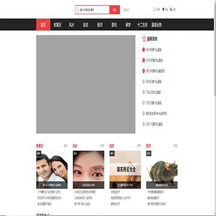Viewport: 216px width, 216px height.
Task: Click the red crown icon beside 最新发布
Action: 144,39
